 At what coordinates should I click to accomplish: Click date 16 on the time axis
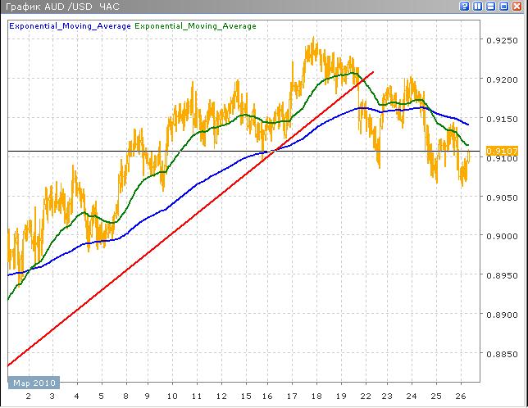coord(266,396)
